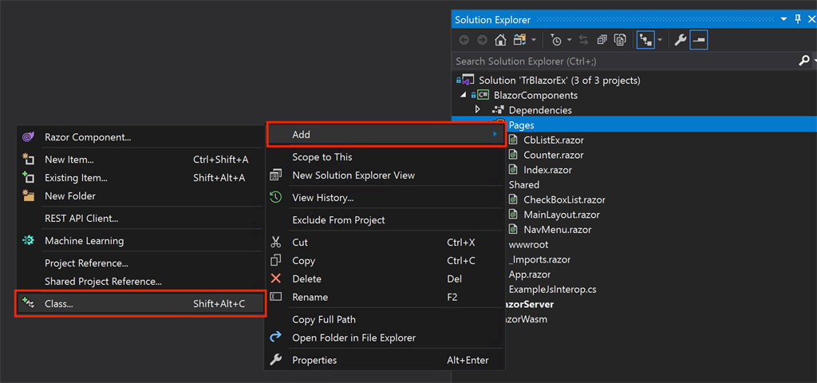
Task: Select Properties in context menu
Action: pyautogui.click(x=385, y=360)
